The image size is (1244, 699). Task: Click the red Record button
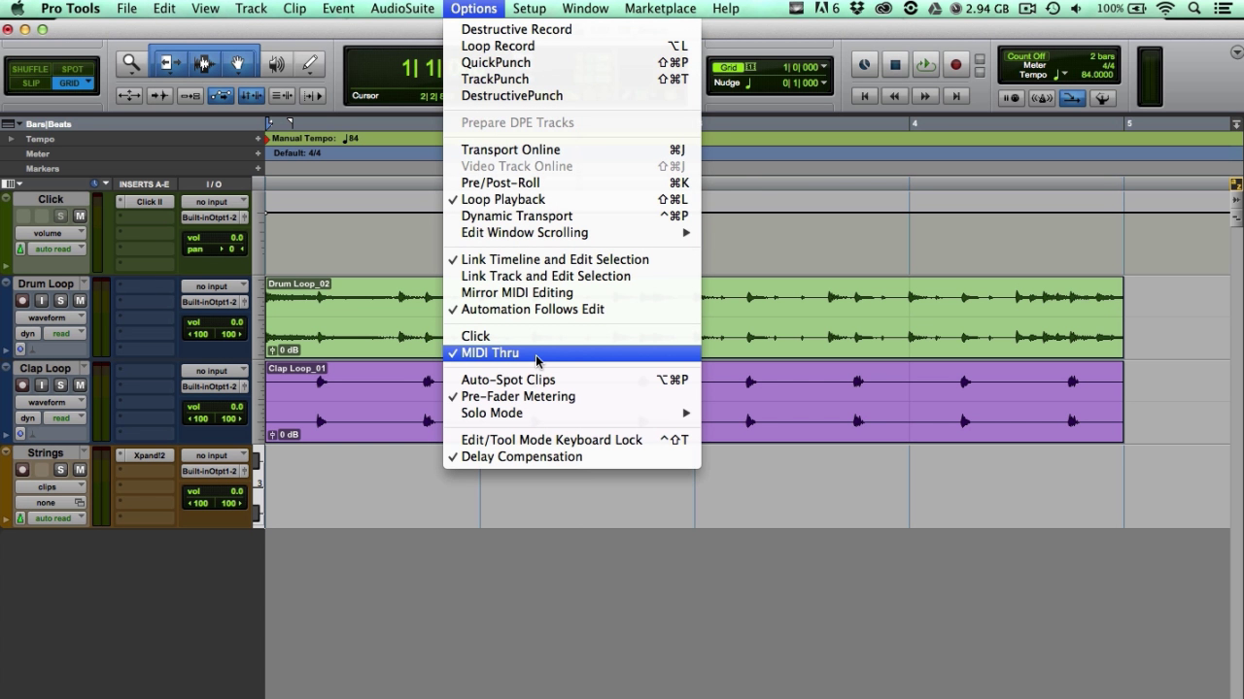(x=955, y=65)
